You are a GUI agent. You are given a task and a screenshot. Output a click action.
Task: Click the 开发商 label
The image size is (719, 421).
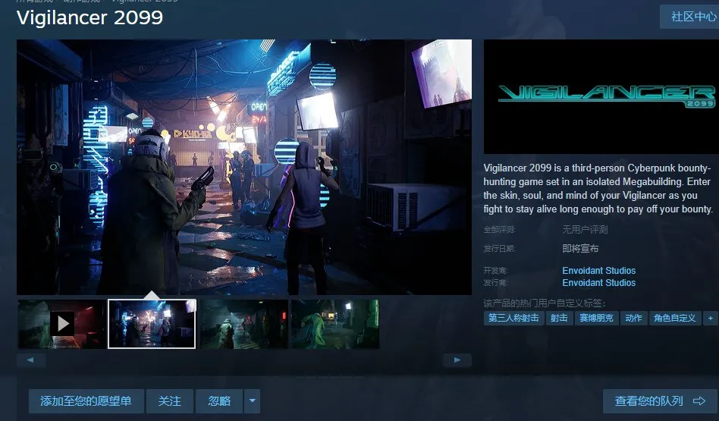point(496,271)
